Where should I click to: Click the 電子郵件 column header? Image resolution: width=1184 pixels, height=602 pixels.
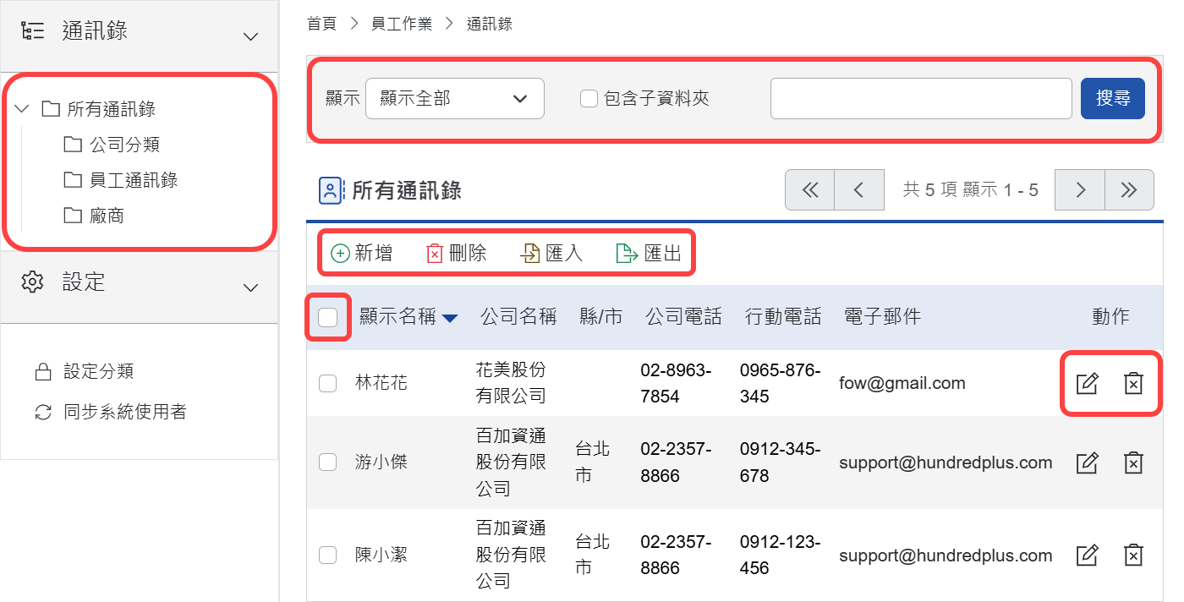[882, 317]
